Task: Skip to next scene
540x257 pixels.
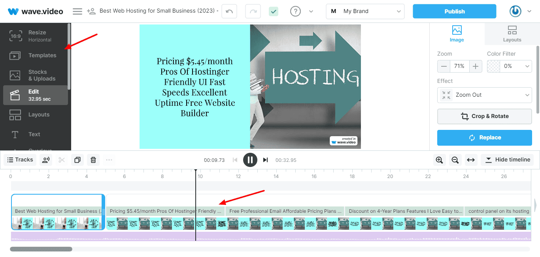Action: 265,160
